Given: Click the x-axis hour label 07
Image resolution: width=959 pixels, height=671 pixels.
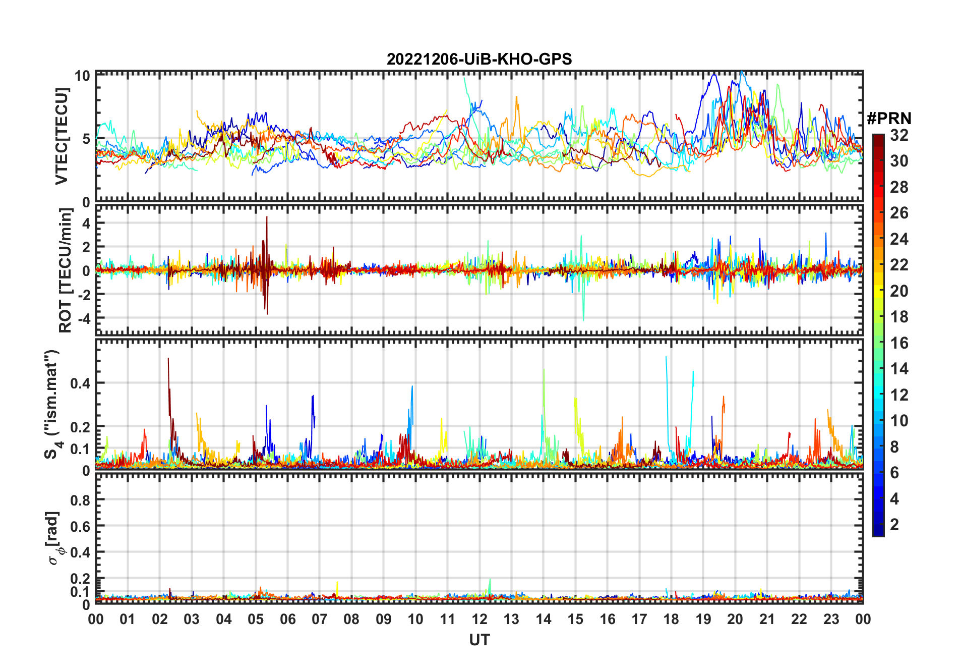Looking at the screenshot, I should tap(320, 619).
